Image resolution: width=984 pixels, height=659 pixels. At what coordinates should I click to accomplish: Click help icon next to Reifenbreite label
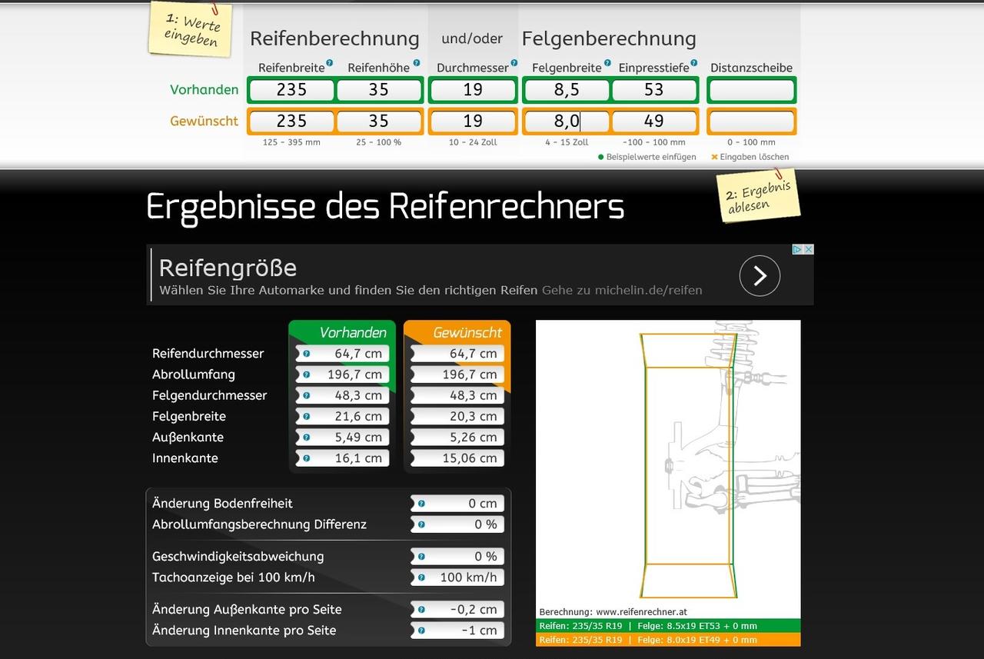[330, 63]
